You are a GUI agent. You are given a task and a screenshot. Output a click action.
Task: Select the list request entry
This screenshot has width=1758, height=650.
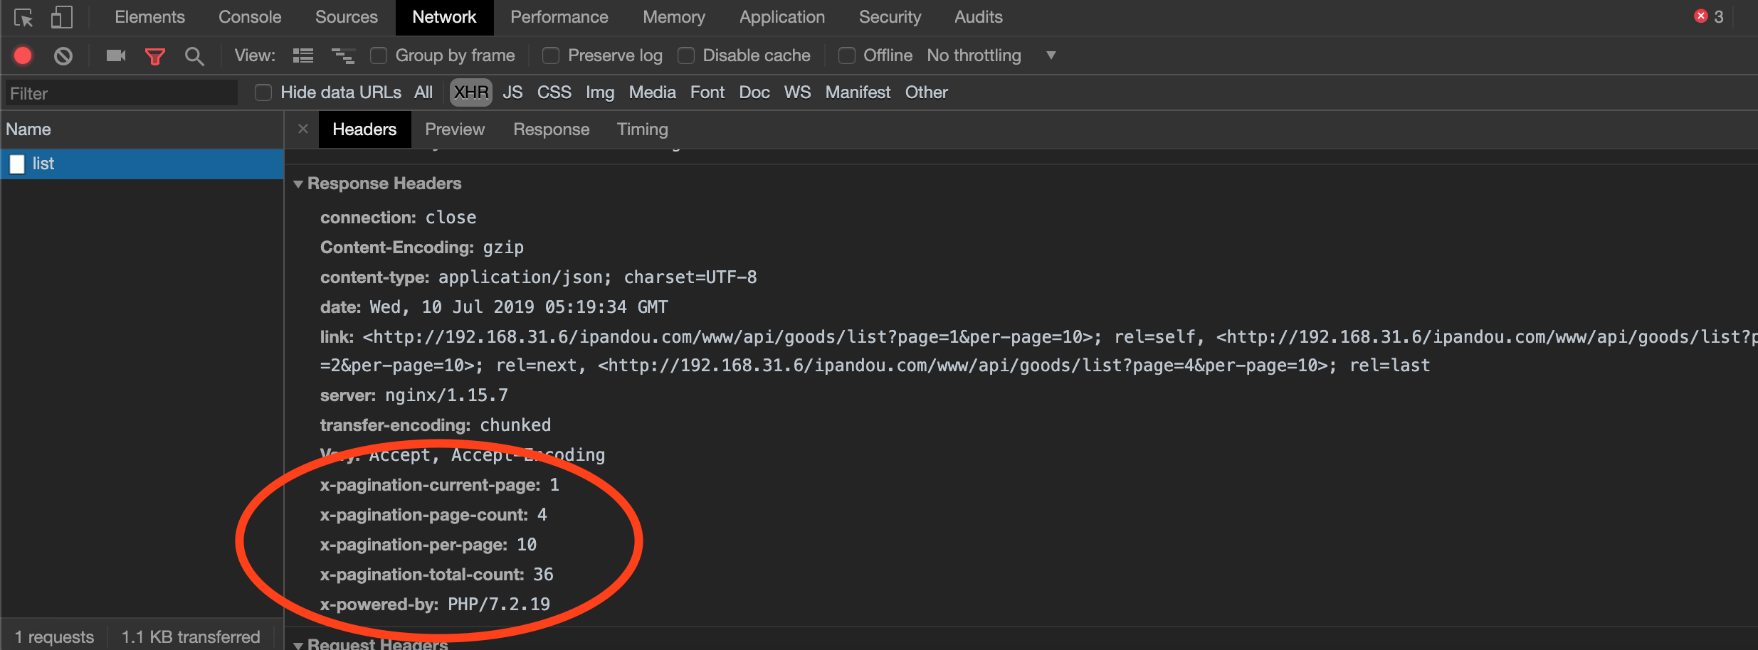coord(43,164)
